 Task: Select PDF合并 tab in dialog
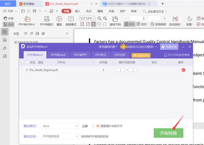coord(120,55)
